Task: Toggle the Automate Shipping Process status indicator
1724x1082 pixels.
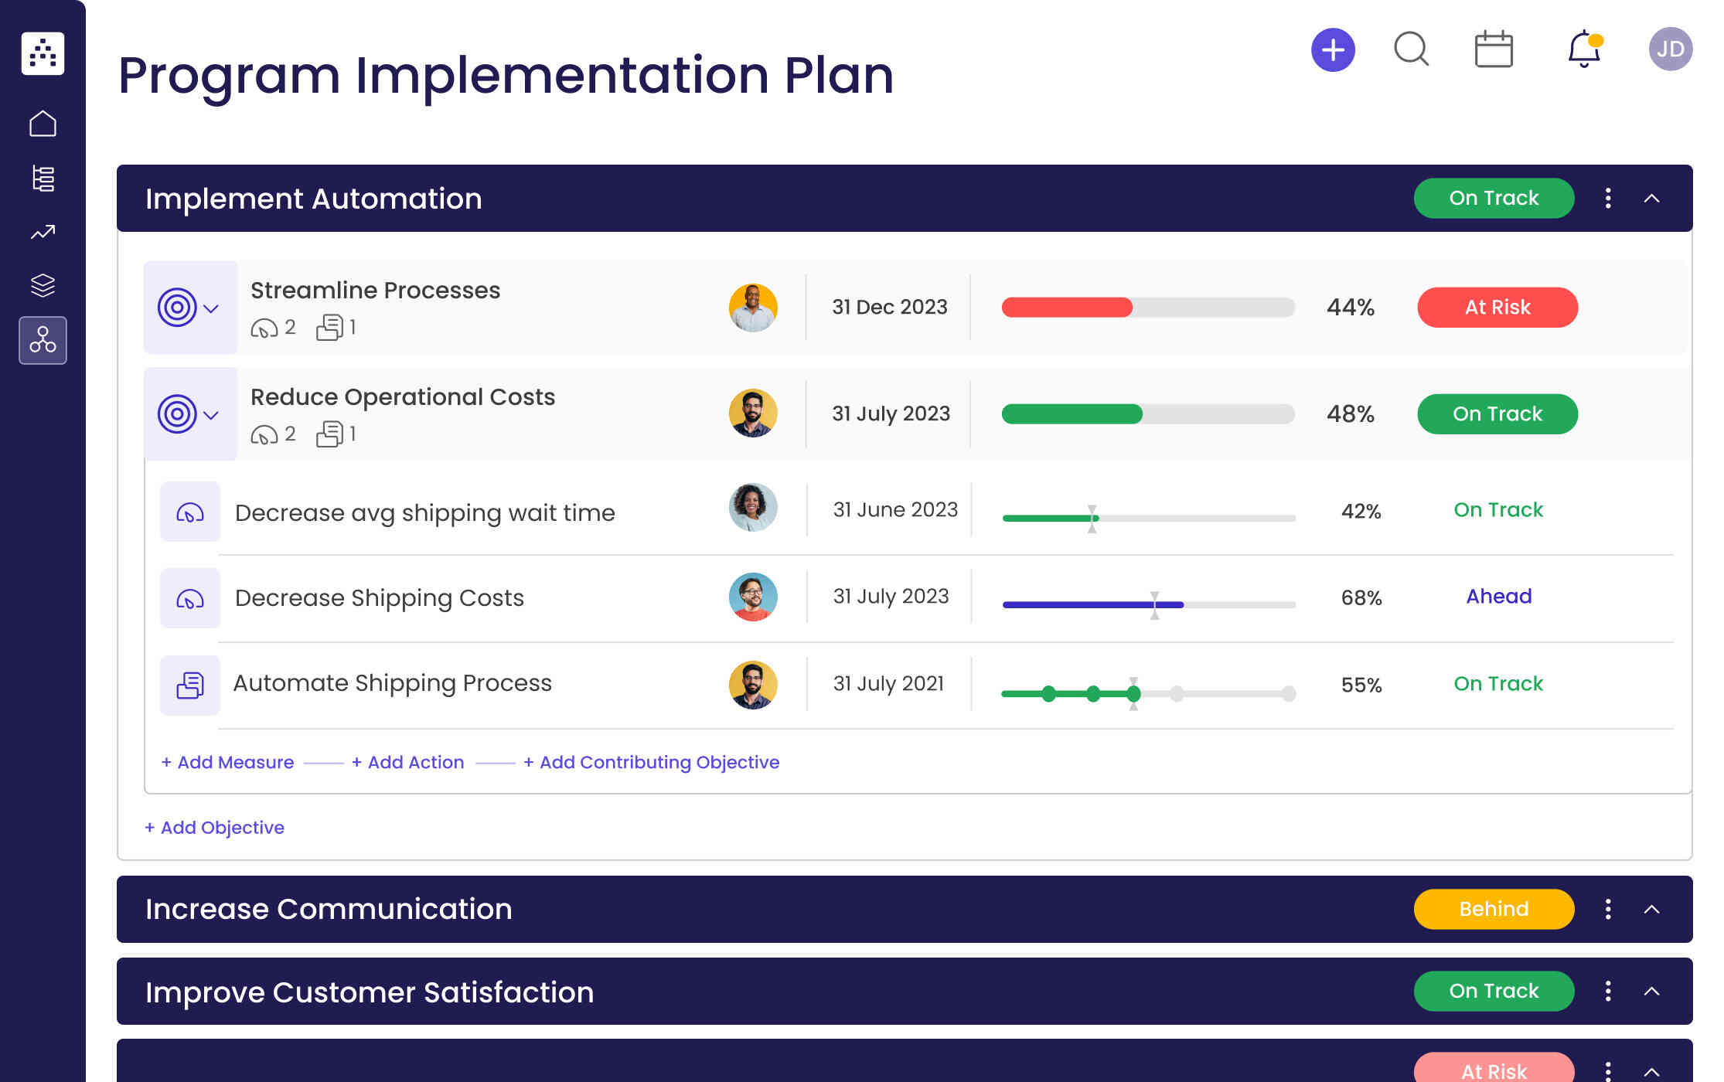Action: click(1498, 684)
